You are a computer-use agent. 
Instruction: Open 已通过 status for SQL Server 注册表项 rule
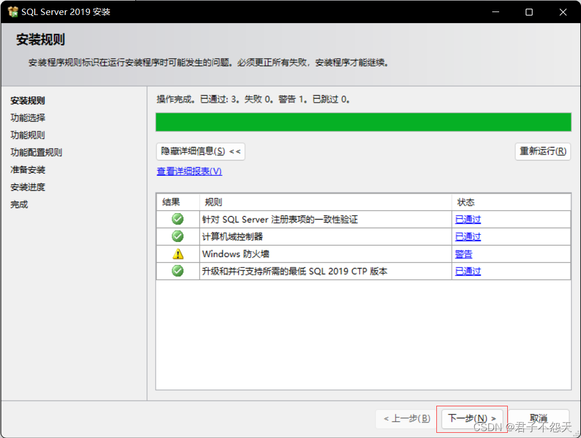[468, 220]
